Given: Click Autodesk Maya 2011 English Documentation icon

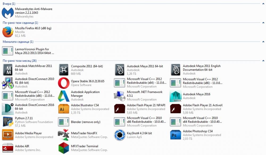Looking at the screenshot, I should point(176,70).
